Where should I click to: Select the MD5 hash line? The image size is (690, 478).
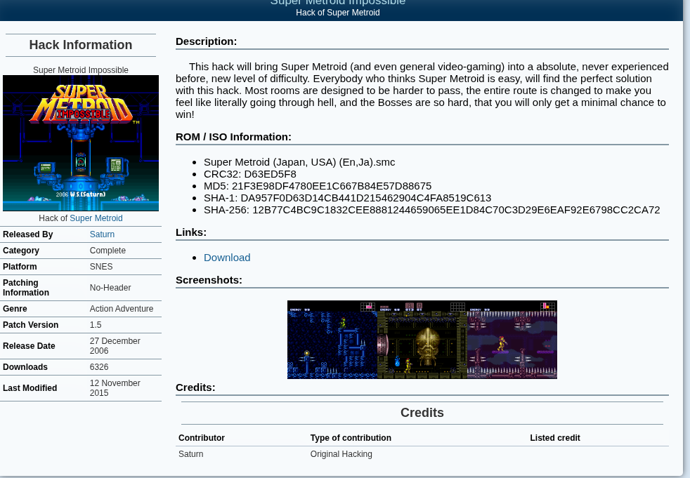pos(318,186)
